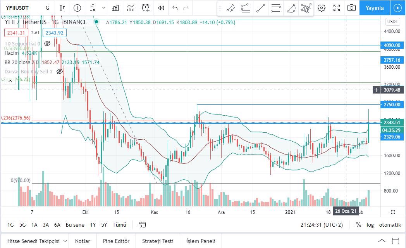The image size is (406, 248).
Task: Open the İşlem Paneli tab
Action: 201,241
